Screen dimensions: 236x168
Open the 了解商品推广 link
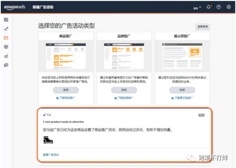67,98
